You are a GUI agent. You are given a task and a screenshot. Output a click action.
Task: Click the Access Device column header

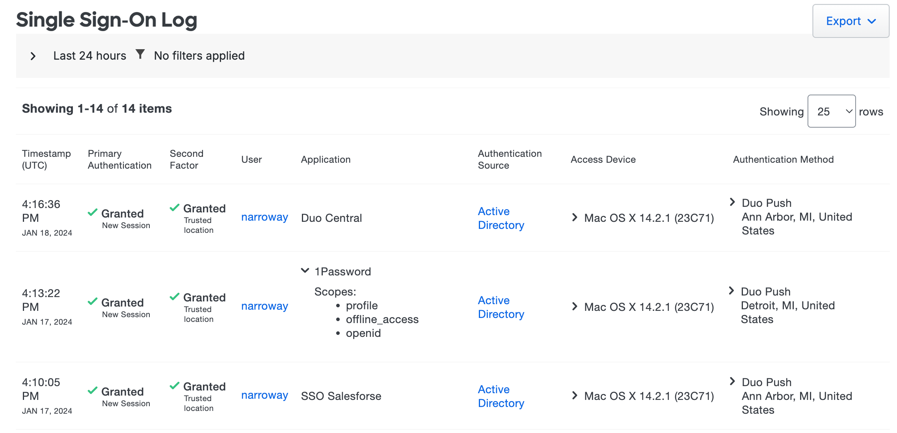603,159
